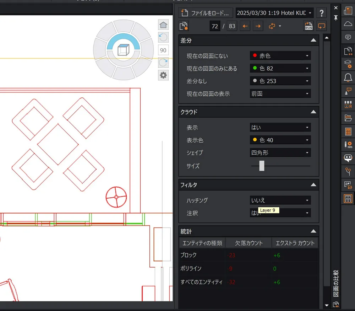Viewport: 355px width, 311px height.
Task: Open the シェイプ dropdown (四角形)
Action: [x=280, y=152]
